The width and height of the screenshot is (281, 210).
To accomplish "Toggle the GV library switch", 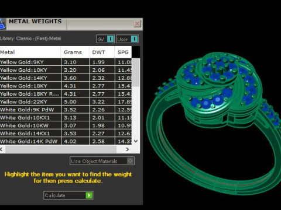I will tap(105, 39).
